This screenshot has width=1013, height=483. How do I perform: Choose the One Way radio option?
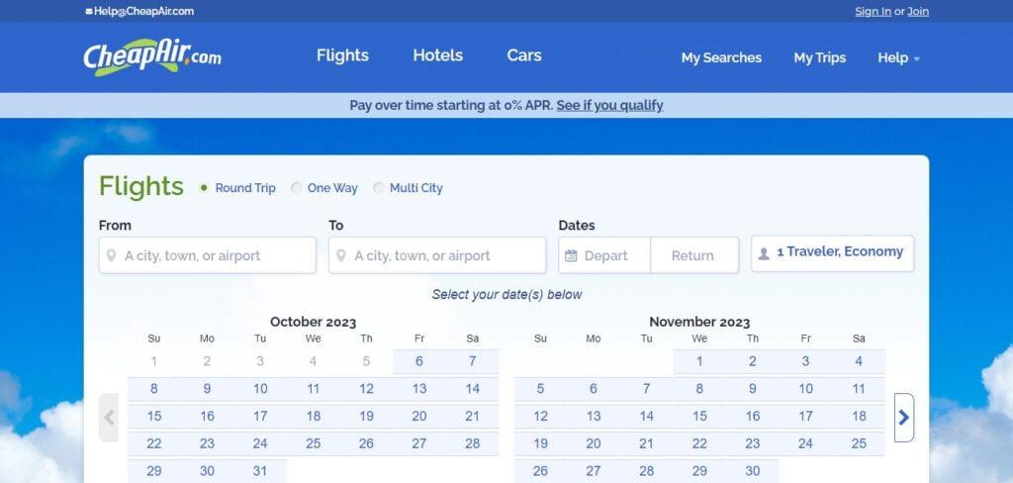(x=296, y=188)
